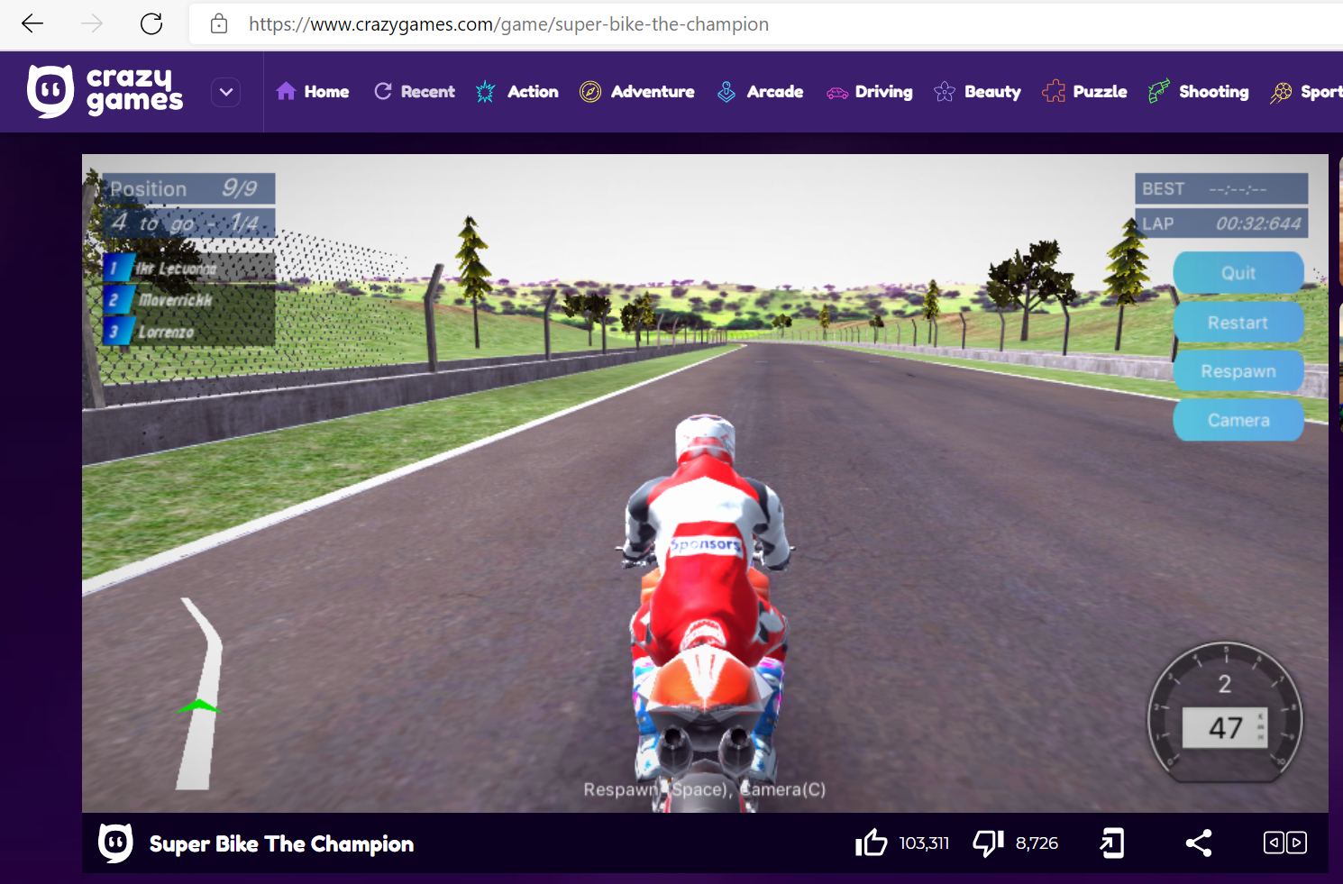Click the LAP time 00:32:644
Image resolution: width=1343 pixels, height=884 pixels.
click(1221, 223)
